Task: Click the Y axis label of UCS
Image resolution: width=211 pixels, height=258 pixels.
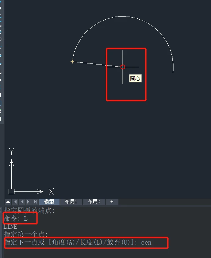Action: 11,151
